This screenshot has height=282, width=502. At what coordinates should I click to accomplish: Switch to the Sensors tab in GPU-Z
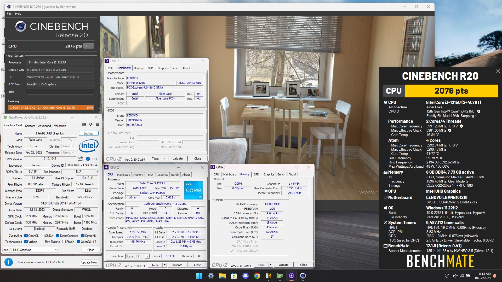30,126
